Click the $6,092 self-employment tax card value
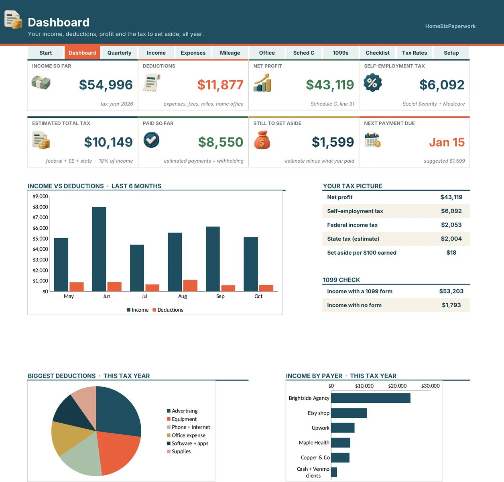Screen dimensions: 504x482 [x=442, y=85]
